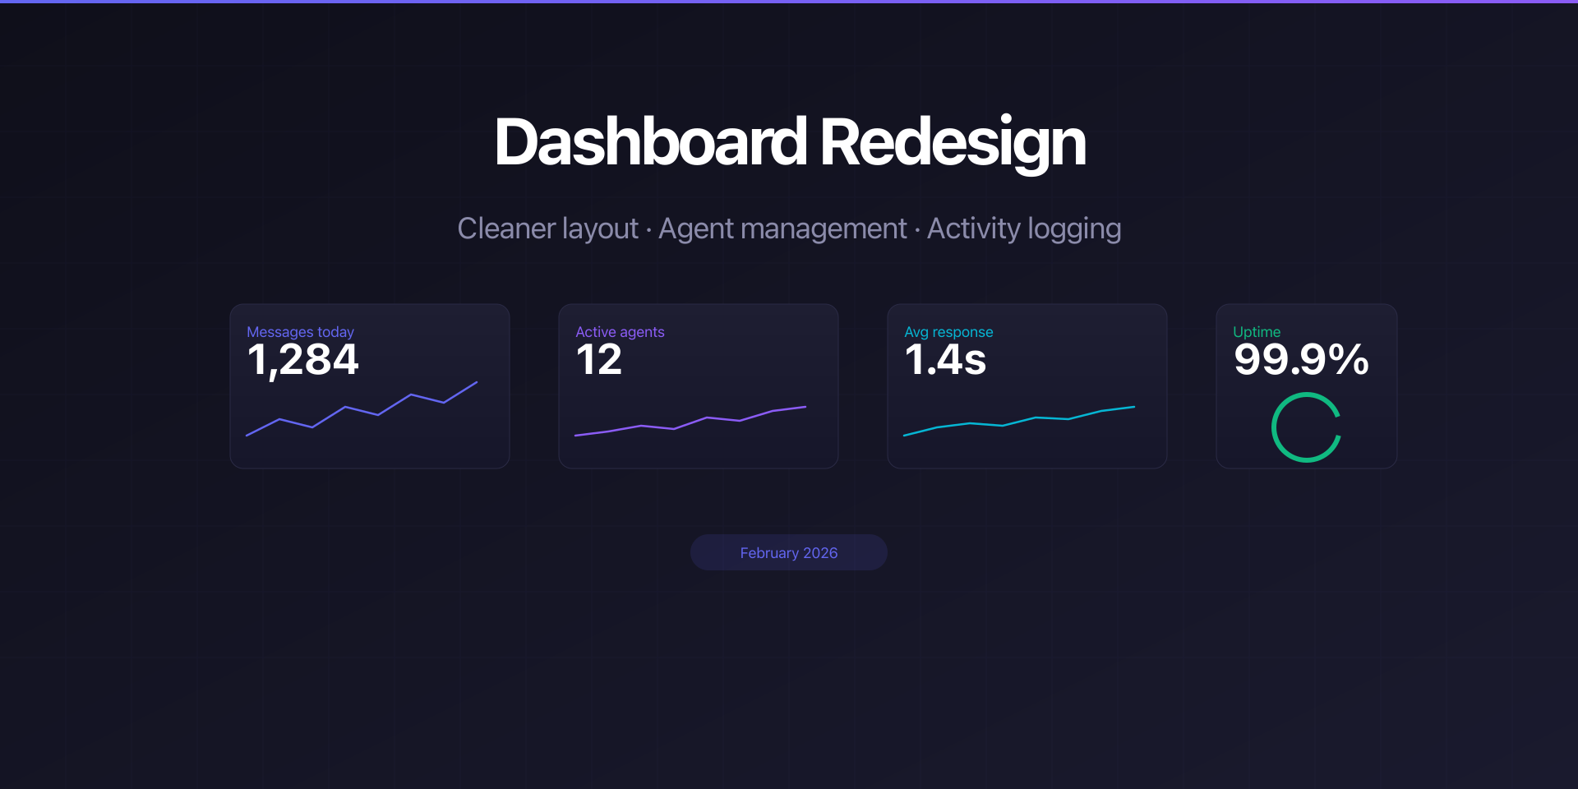Click the Avg response sparkline chart
Screen dimensions: 1578x789
tap(1019, 421)
